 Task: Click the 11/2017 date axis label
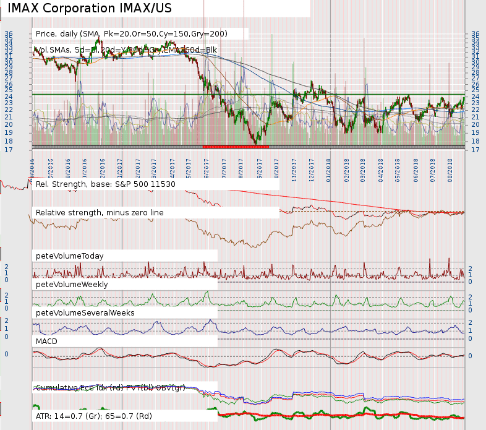[294, 170]
